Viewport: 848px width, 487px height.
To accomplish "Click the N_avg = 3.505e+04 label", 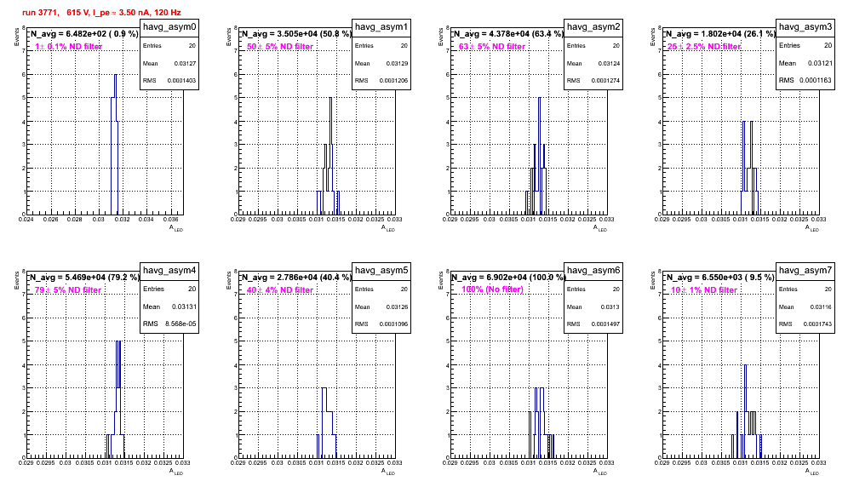I will click(296, 33).
